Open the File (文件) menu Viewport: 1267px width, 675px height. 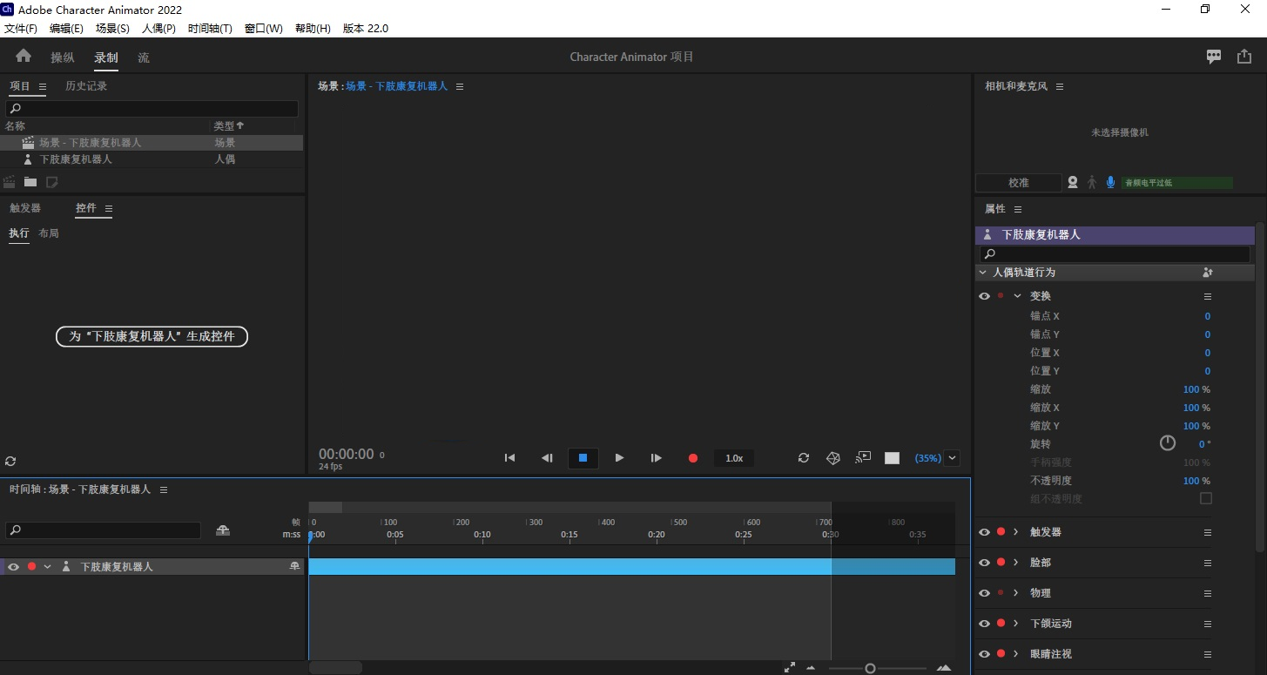[x=21, y=28]
